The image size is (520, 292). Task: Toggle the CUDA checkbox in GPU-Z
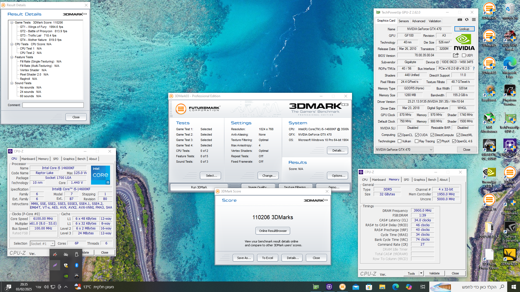coord(417,135)
